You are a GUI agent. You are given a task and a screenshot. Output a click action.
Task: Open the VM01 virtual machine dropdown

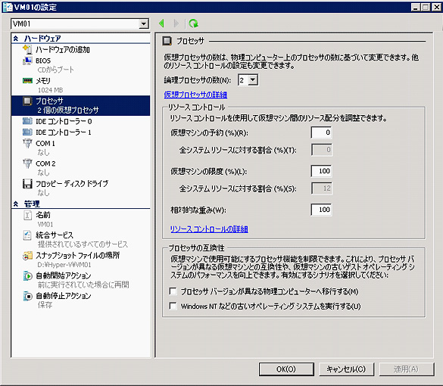pos(144,23)
